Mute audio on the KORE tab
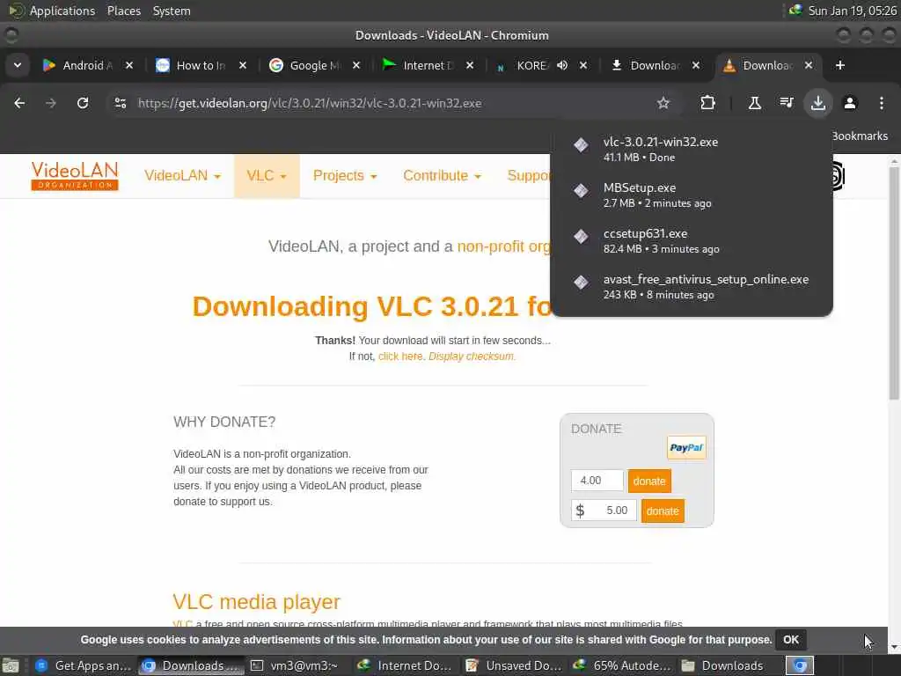901x676 pixels. 562,65
